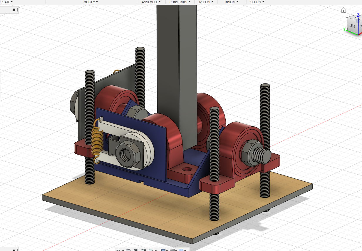The width and height of the screenshot is (362, 251).
Task: Click the Zoom Window fit icon
Action: [151, 250]
